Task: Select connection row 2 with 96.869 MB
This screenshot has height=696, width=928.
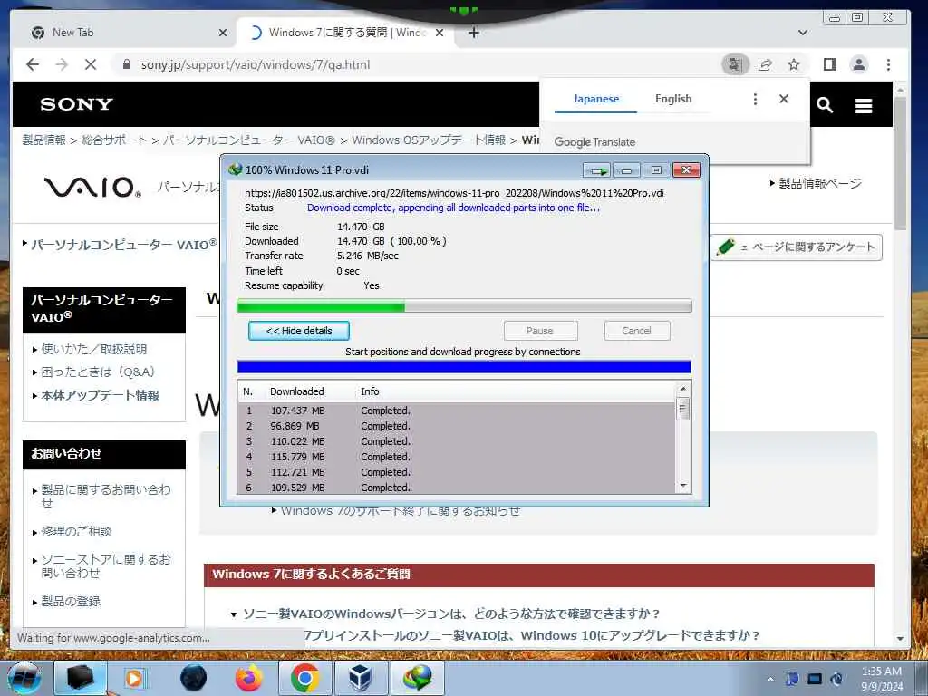Action: [x=457, y=426]
